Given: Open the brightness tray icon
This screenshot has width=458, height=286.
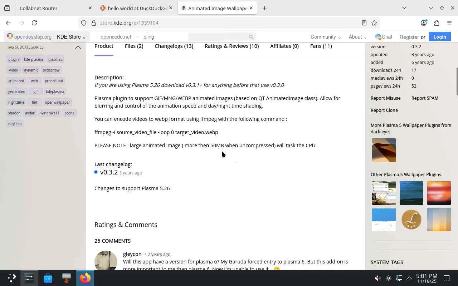Looking at the screenshot, I should [389, 278].
